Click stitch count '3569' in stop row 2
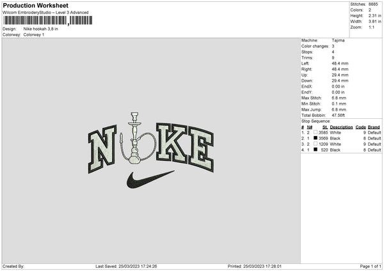The width and height of the screenshot is (384, 271). tap(323, 139)
